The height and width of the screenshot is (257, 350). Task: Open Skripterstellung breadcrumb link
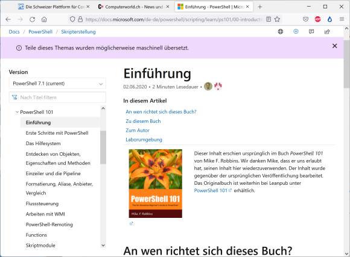point(78,32)
